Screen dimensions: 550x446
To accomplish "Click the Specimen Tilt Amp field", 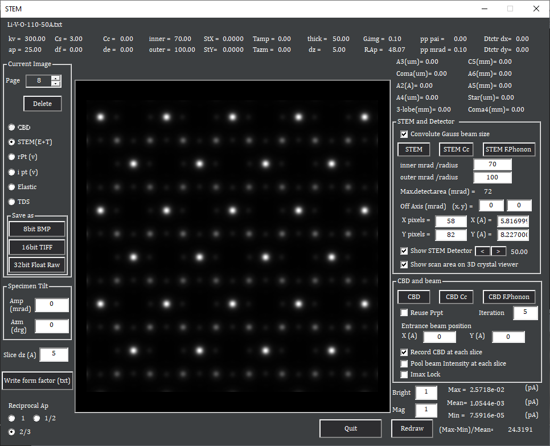I will pos(52,304).
